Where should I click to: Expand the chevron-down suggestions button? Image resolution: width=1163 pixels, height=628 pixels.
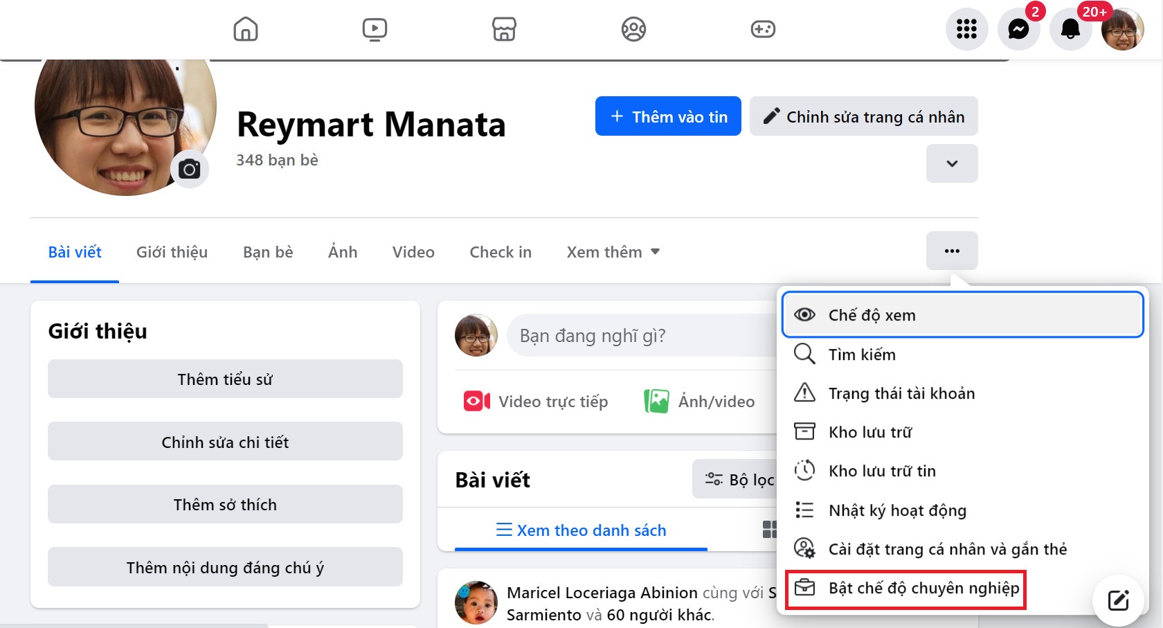click(952, 163)
